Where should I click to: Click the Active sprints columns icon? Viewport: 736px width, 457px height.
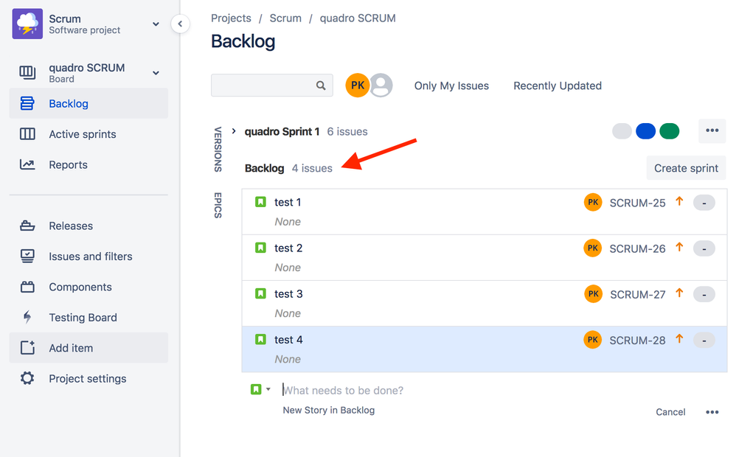27,134
